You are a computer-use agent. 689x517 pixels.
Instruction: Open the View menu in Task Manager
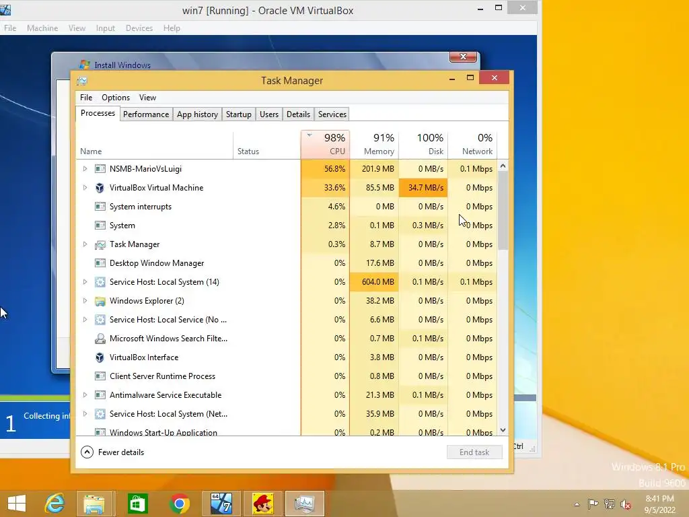(147, 98)
